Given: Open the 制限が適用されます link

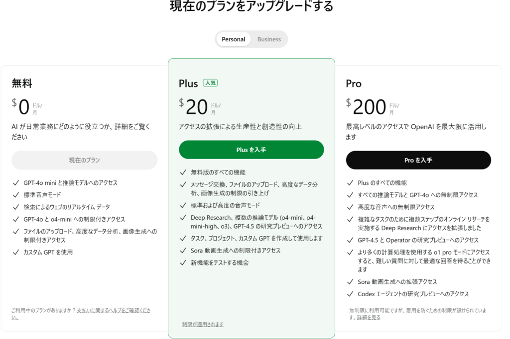Looking at the screenshot, I should pyautogui.click(x=203, y=324).
